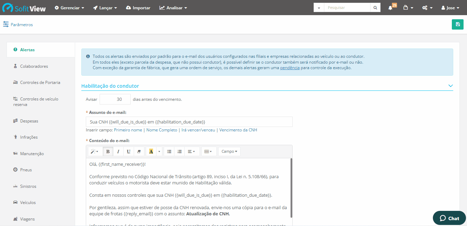Screen dimensions: 467x226
Task: Open the Chat widget
Action: (x=449, y=218)
